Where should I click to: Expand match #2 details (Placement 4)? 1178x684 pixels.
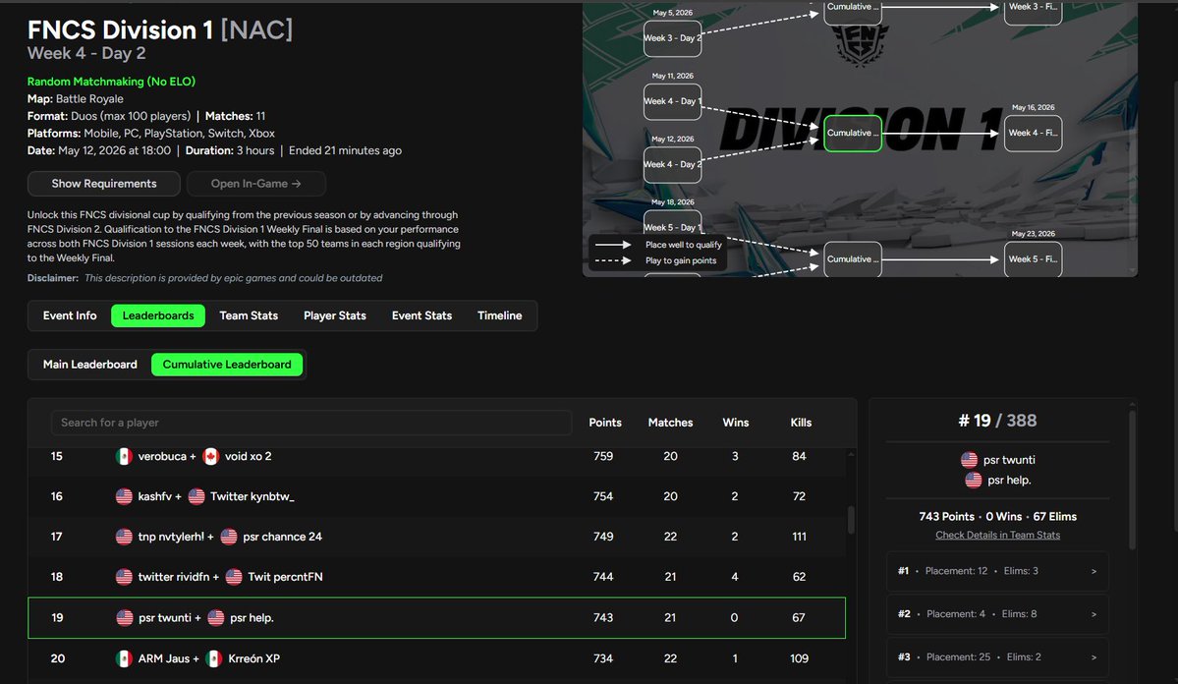[997, 614]
